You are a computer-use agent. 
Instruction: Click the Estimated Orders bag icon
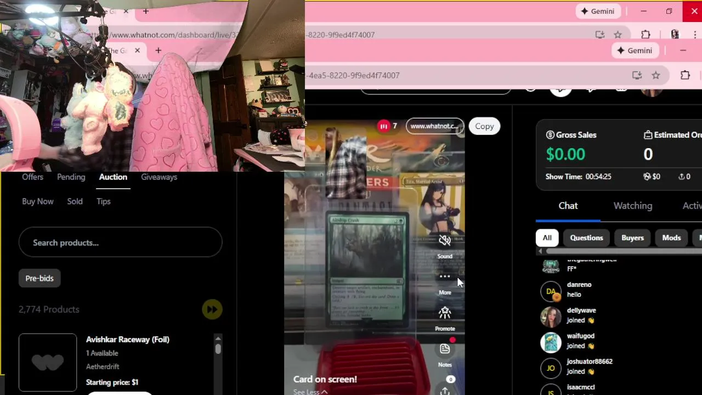click(x=648, y=135)
